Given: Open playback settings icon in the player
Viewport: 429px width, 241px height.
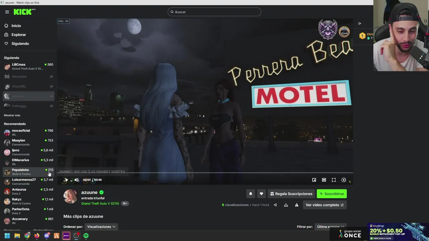Looking at the screenshot, I should 344,180.
